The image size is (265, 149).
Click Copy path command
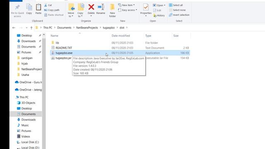(x=52, y=10)
